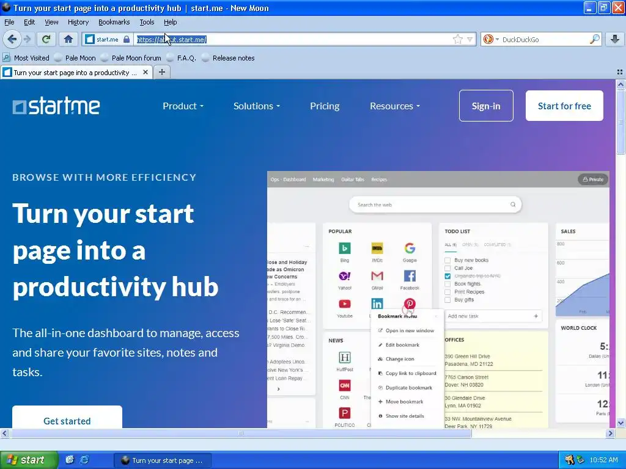Click the Internet Explorer quick launch icon
This screenshot has height=469, width=626.
pyautogui.click(x=84, y=460)
